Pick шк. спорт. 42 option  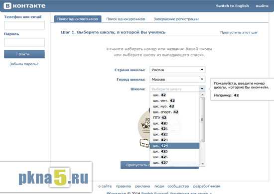(x=174, y=112)
